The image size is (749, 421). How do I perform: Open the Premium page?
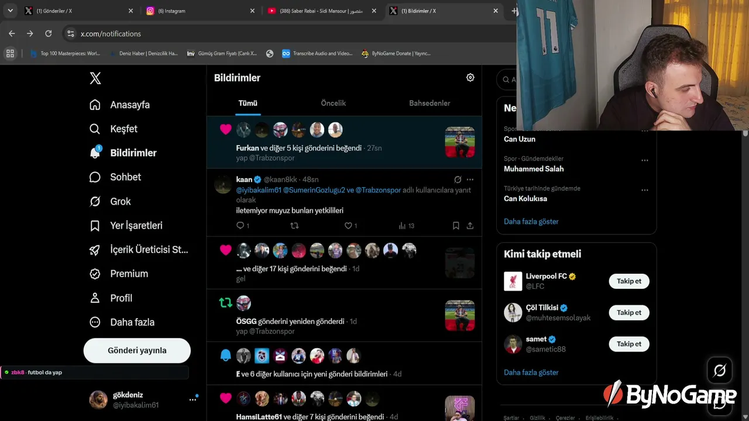coord(119,274)
